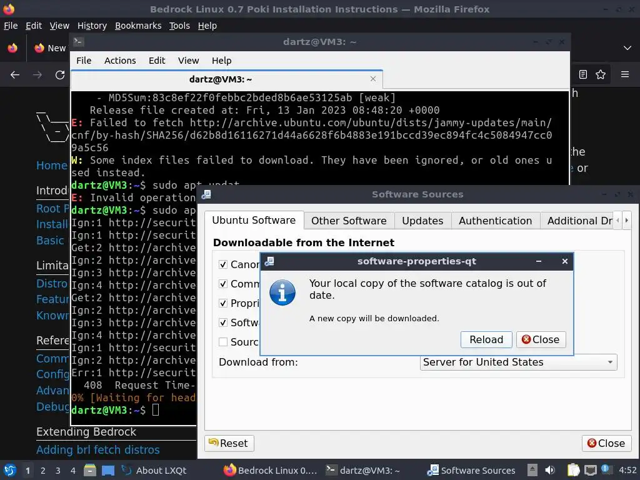Switch to virtual desktop 1
The image size is (640, 480).
click(x=27, y=471)
